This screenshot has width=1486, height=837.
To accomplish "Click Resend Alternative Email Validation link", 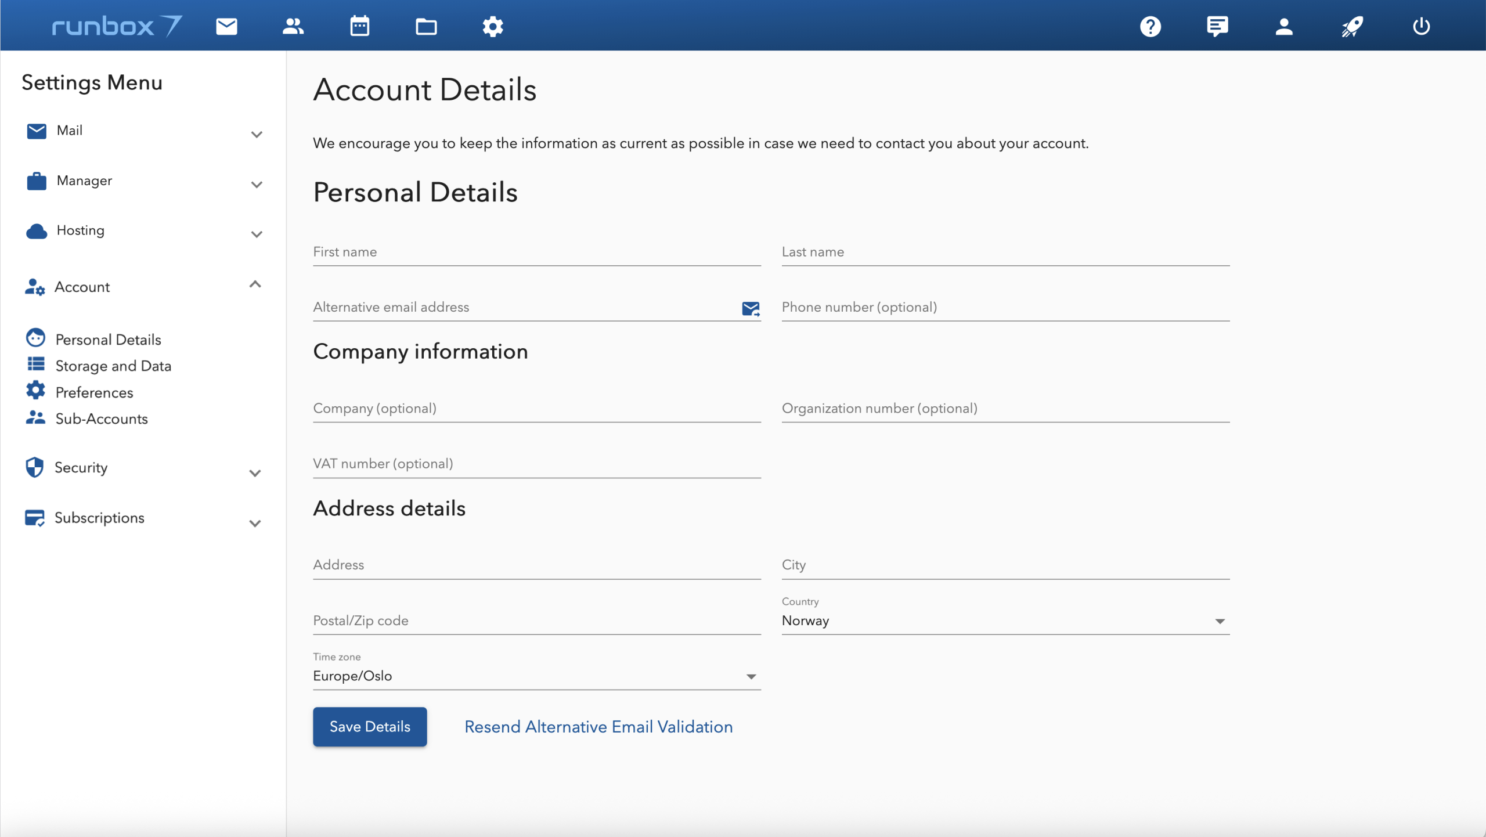I will (x=598, y=726).
